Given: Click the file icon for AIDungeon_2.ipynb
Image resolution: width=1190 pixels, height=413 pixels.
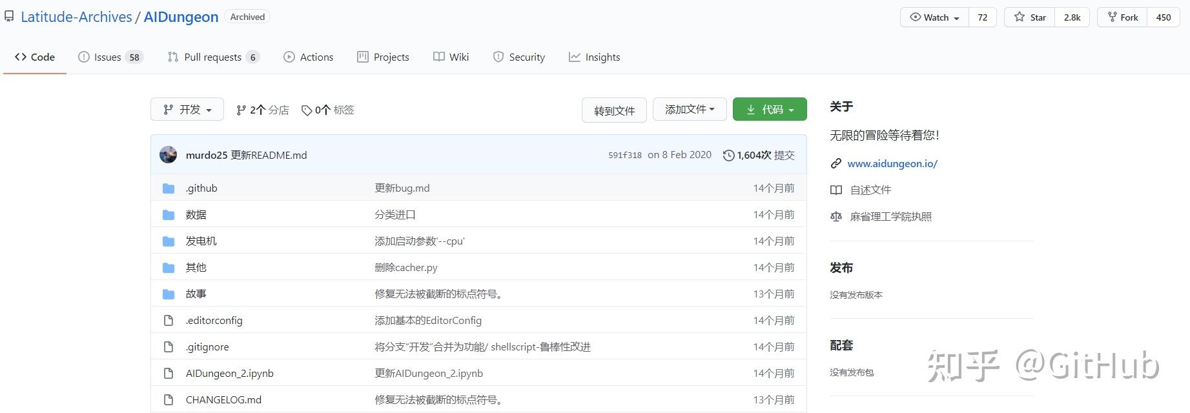Looking at the screenshot, I should (169, 374).
